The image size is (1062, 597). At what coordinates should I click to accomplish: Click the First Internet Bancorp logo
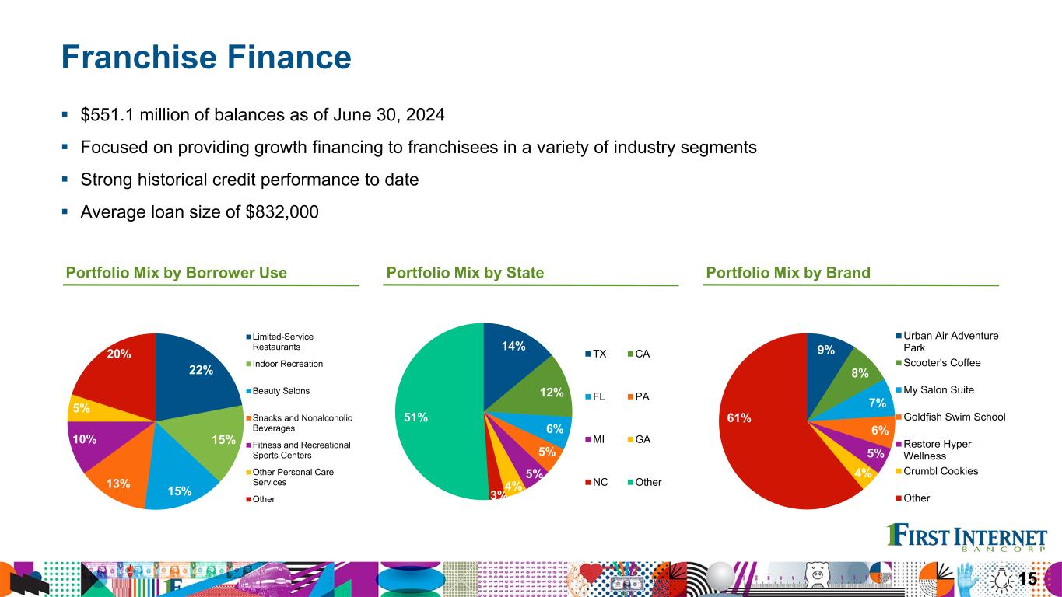pos(967,539)
